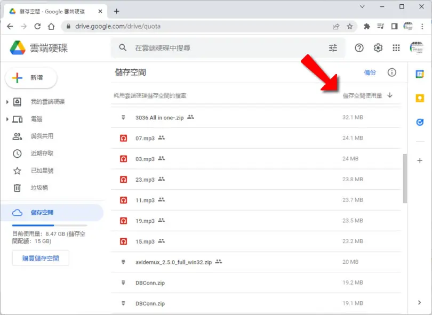432x315 pixels.
Task: Bookmark this page with star icon
Action: (350, 27)
